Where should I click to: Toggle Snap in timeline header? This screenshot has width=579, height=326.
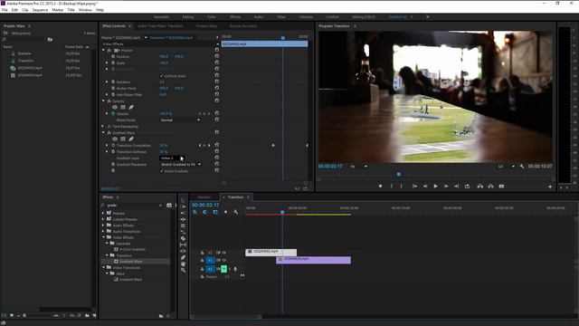pyautogui.click(x=205, y=212)
